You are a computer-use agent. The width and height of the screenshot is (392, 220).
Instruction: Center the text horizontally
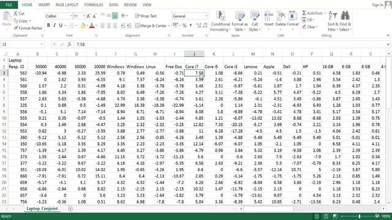(x=109, y=26)
